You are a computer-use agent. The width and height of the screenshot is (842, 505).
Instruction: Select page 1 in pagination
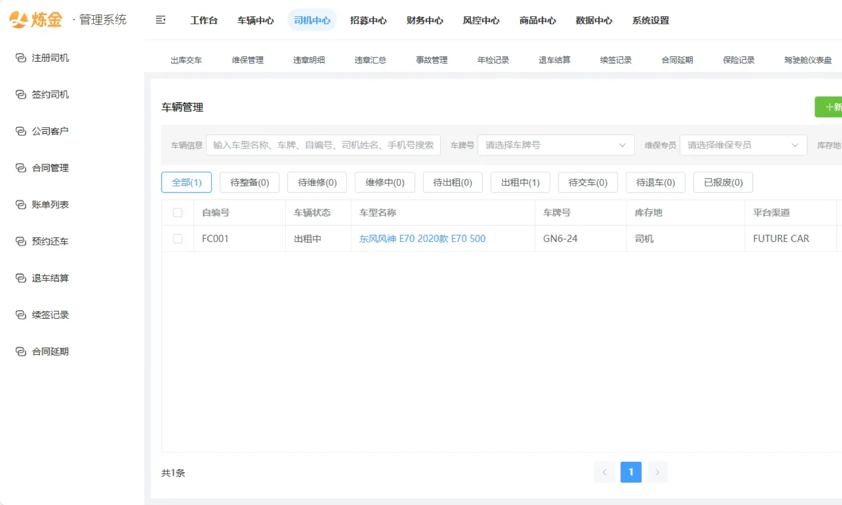(630, 472)
